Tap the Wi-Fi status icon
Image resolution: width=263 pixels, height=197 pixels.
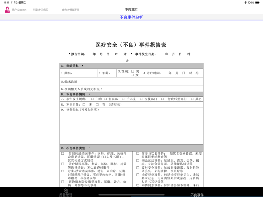click(x=245, y=3)
